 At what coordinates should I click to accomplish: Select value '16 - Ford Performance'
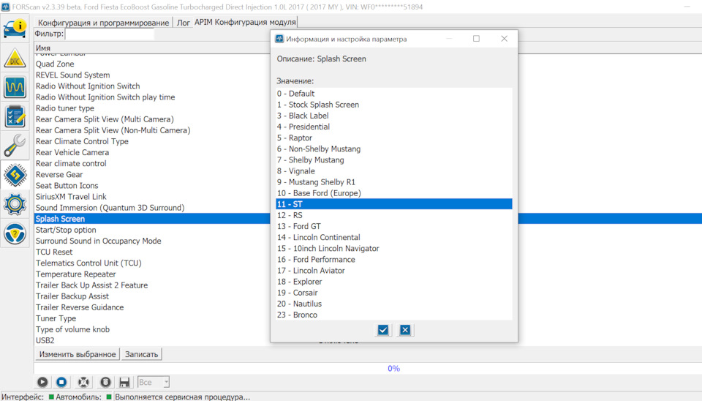point(394,260)
